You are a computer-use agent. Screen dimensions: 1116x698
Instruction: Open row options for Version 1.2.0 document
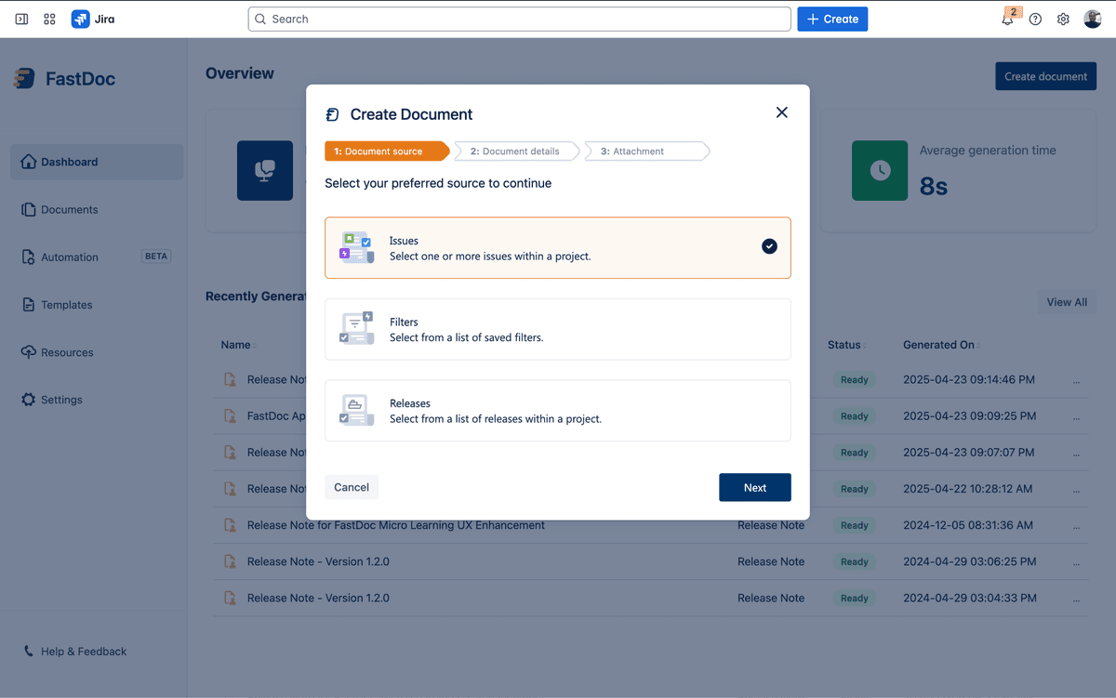[1076, 562]
